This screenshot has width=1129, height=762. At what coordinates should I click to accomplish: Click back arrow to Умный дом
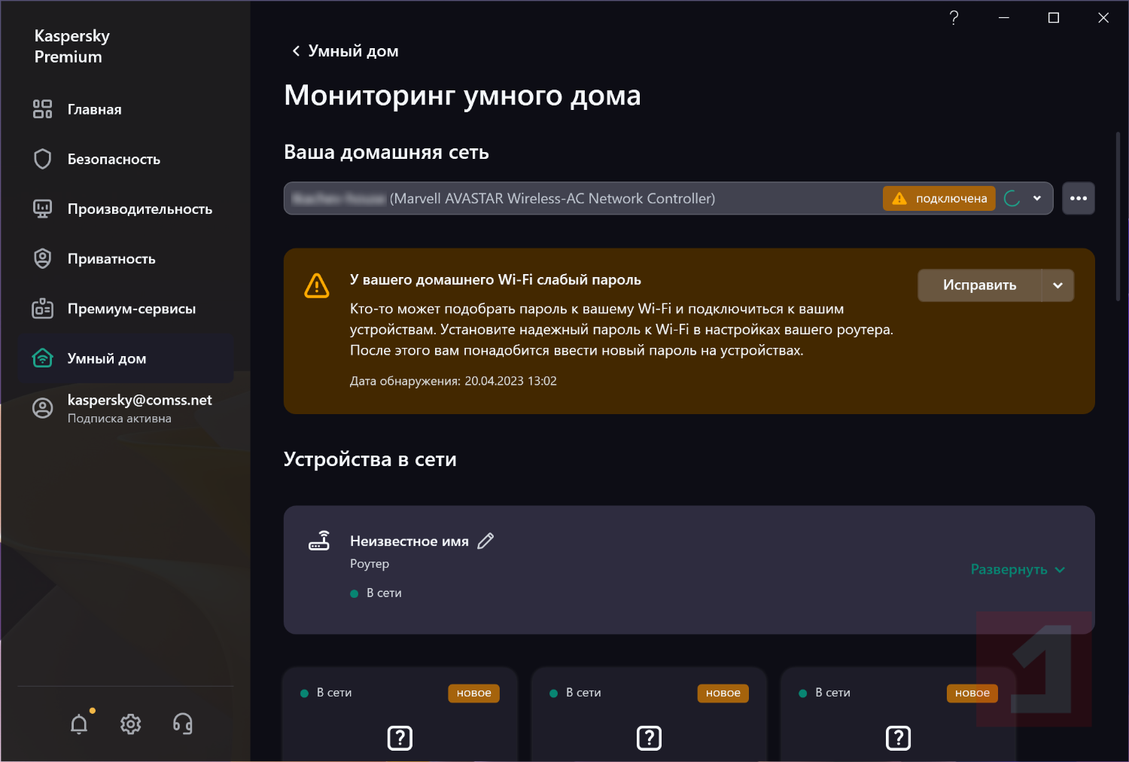pos(296,51)
